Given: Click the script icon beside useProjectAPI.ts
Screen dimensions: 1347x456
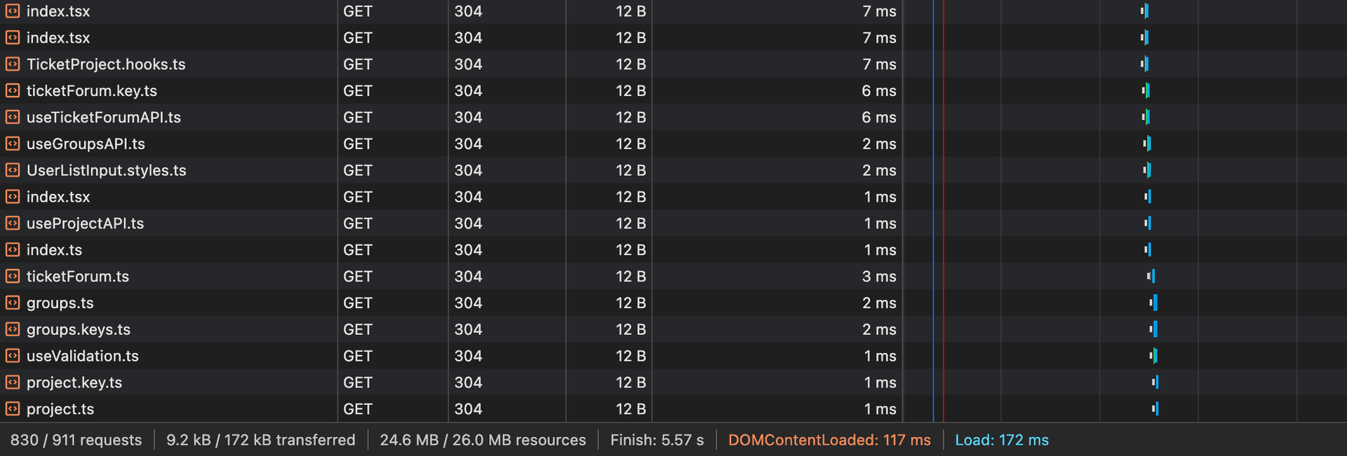Looking at the screenshot, I should point(13,223).
